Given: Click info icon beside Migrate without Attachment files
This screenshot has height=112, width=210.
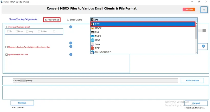Looking at the screenshot, I should point(71,46).
